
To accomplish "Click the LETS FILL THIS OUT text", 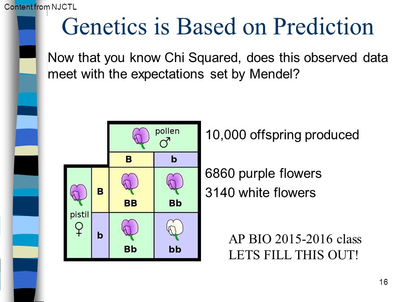I will coord(293,255).
